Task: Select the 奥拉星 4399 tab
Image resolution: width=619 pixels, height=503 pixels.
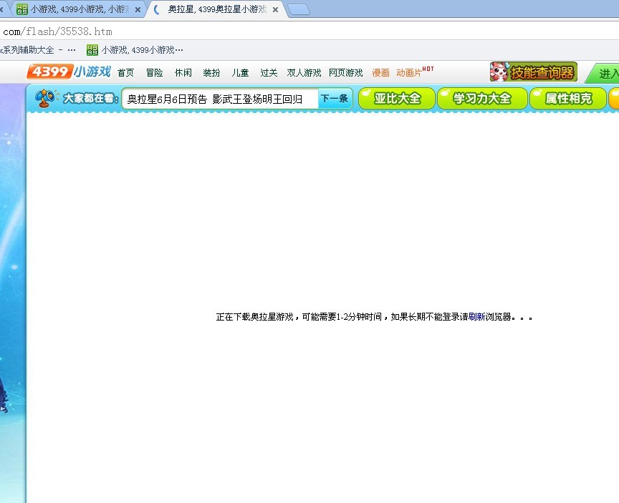Action: click(x=215, y=10)
